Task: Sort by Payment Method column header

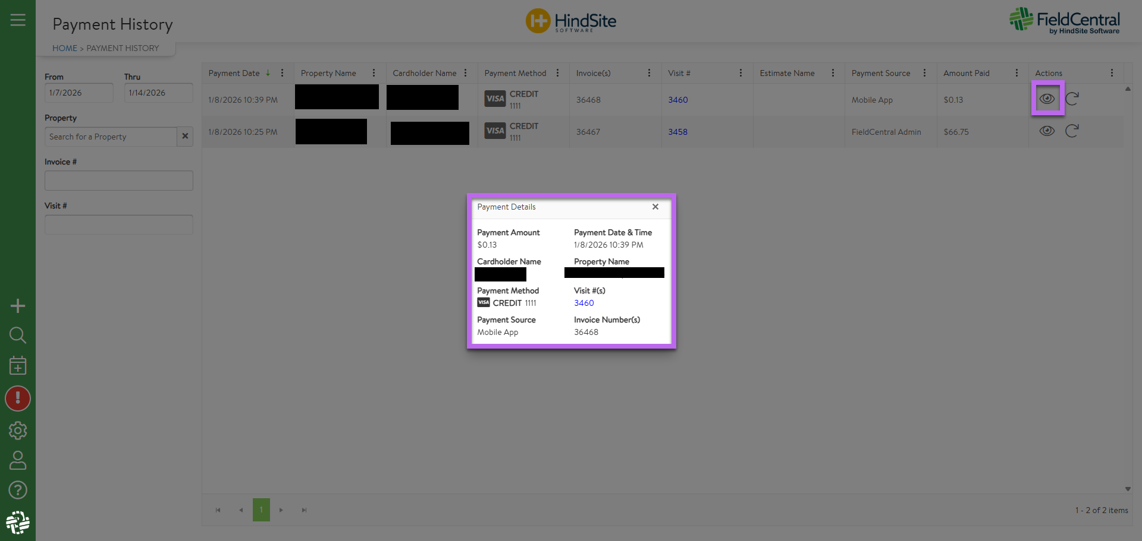Action: coord(515,73)
